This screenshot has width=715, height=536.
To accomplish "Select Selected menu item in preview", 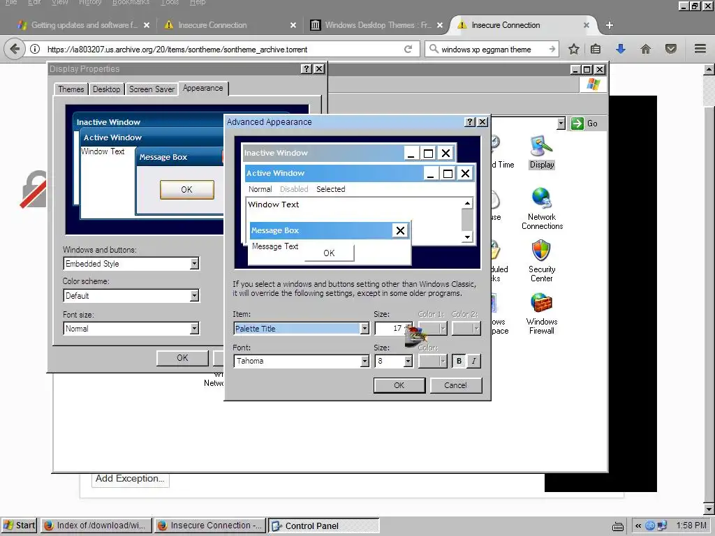I will point(330,189).
